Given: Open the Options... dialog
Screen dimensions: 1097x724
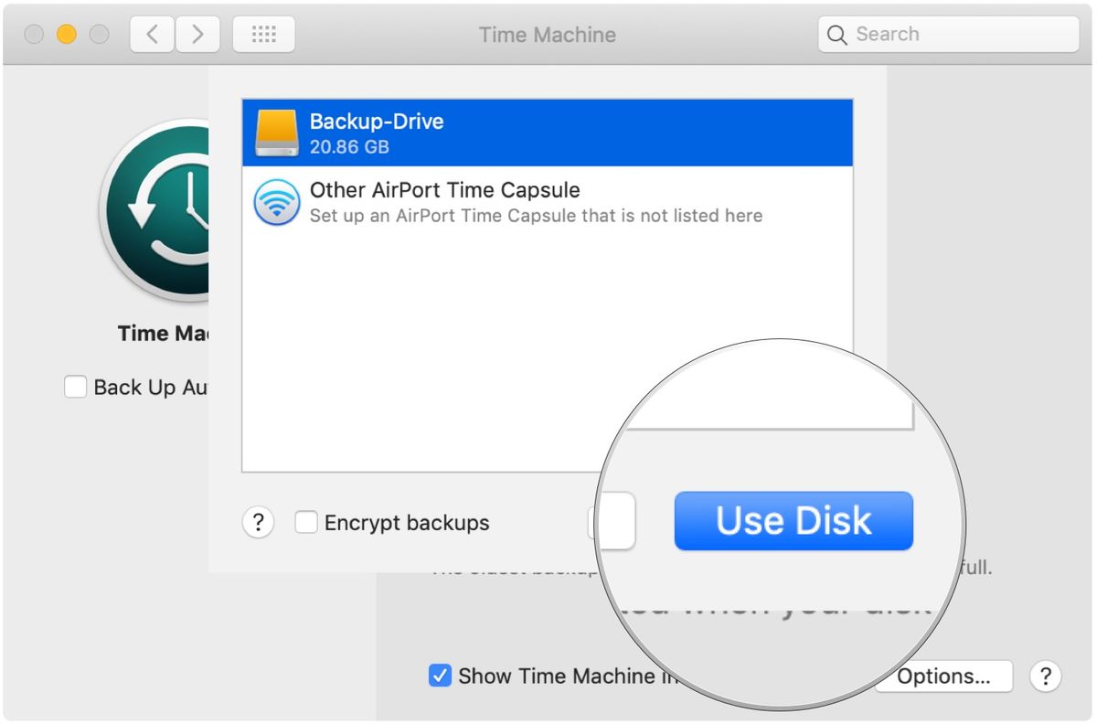Looking at the screenshot, I should pos(943,676).
